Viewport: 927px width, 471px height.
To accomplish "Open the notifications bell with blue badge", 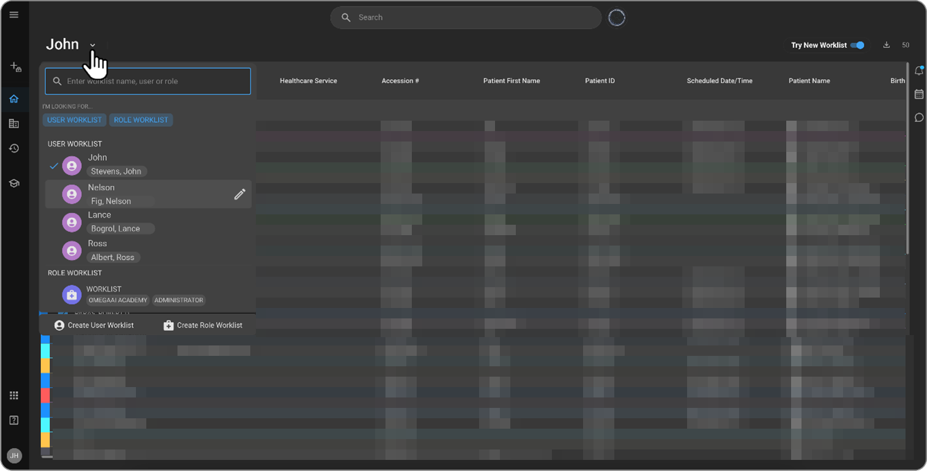I will 919,70.
